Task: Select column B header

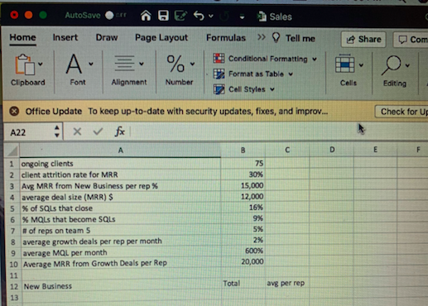Action: pyautogui.click(x=243, y=151)
